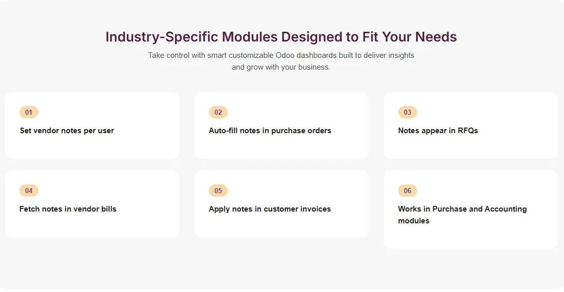This screenshot has height=292, width=564.
Task: Select the white card numbered 05
Action: click(281, 224)
